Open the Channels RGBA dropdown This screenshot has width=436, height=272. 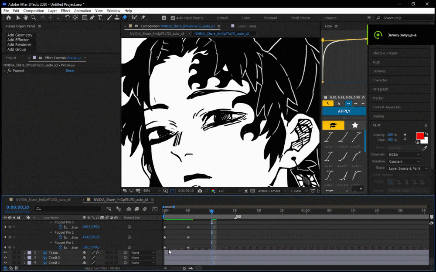click(404, 154)
